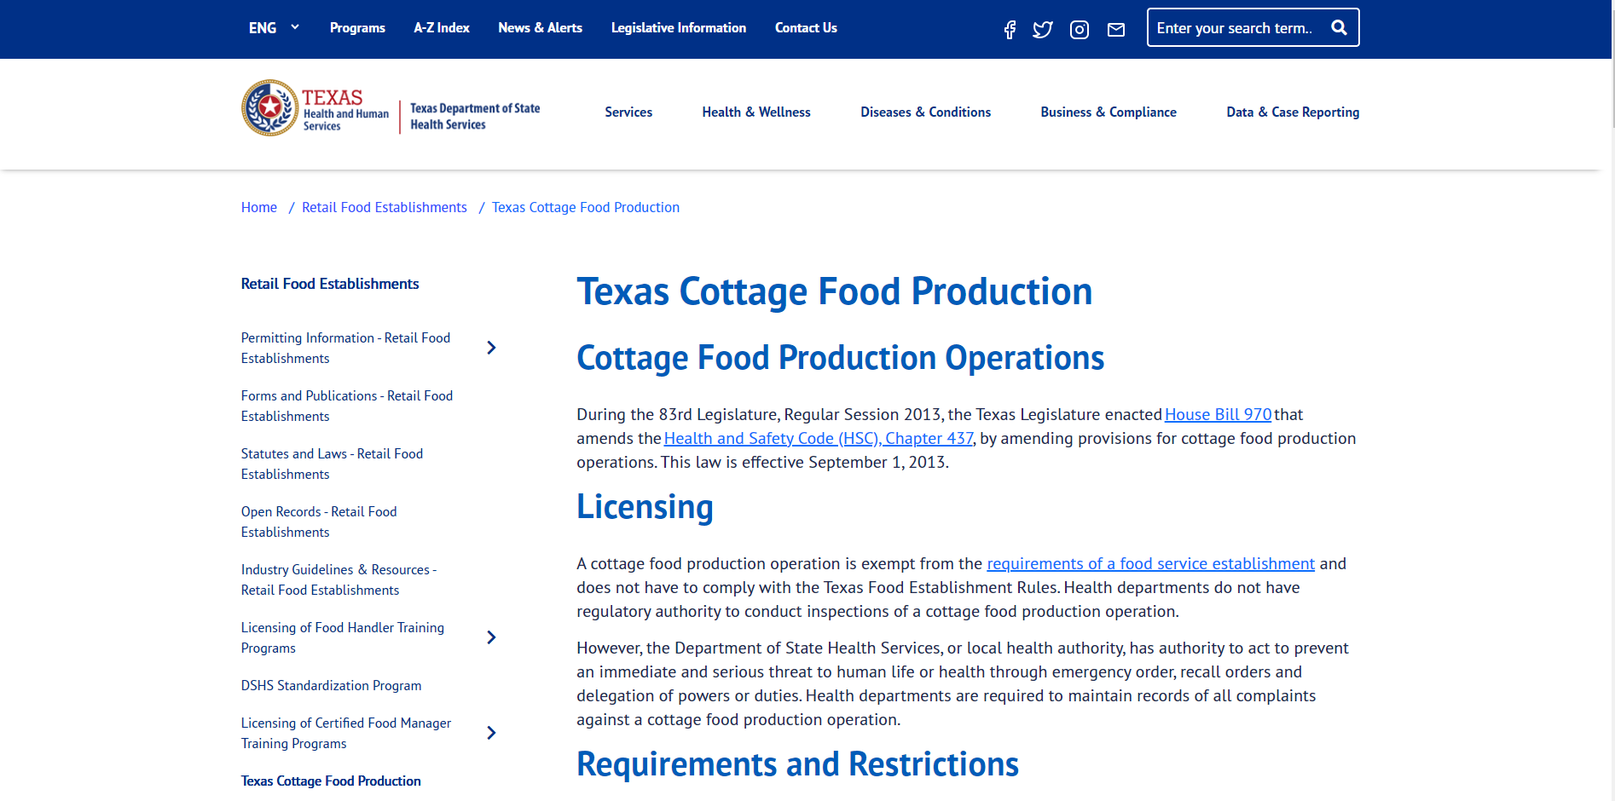Viewport: 1615px width, 801px height.
Task: Open the Instagram icon
Action: 1079,28
